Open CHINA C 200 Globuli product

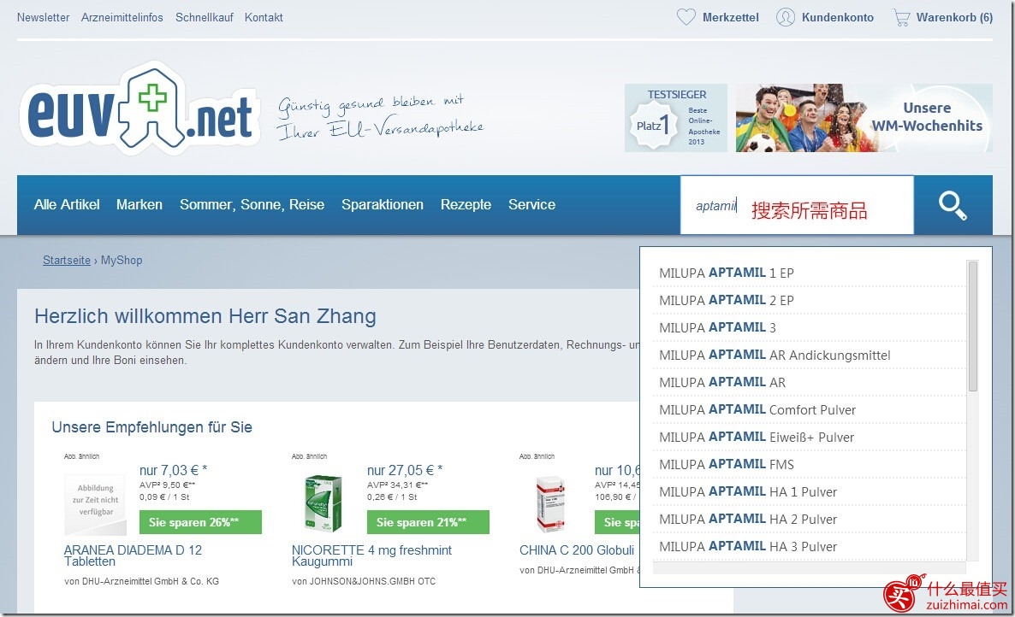[x=577, y=550]
